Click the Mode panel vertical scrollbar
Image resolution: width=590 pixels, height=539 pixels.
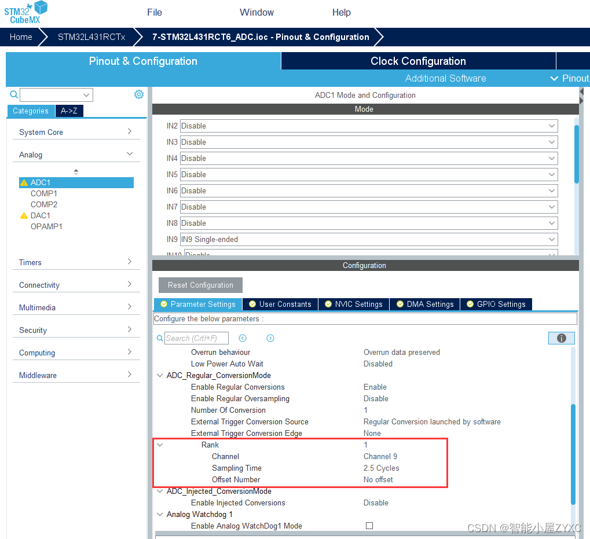577,154
